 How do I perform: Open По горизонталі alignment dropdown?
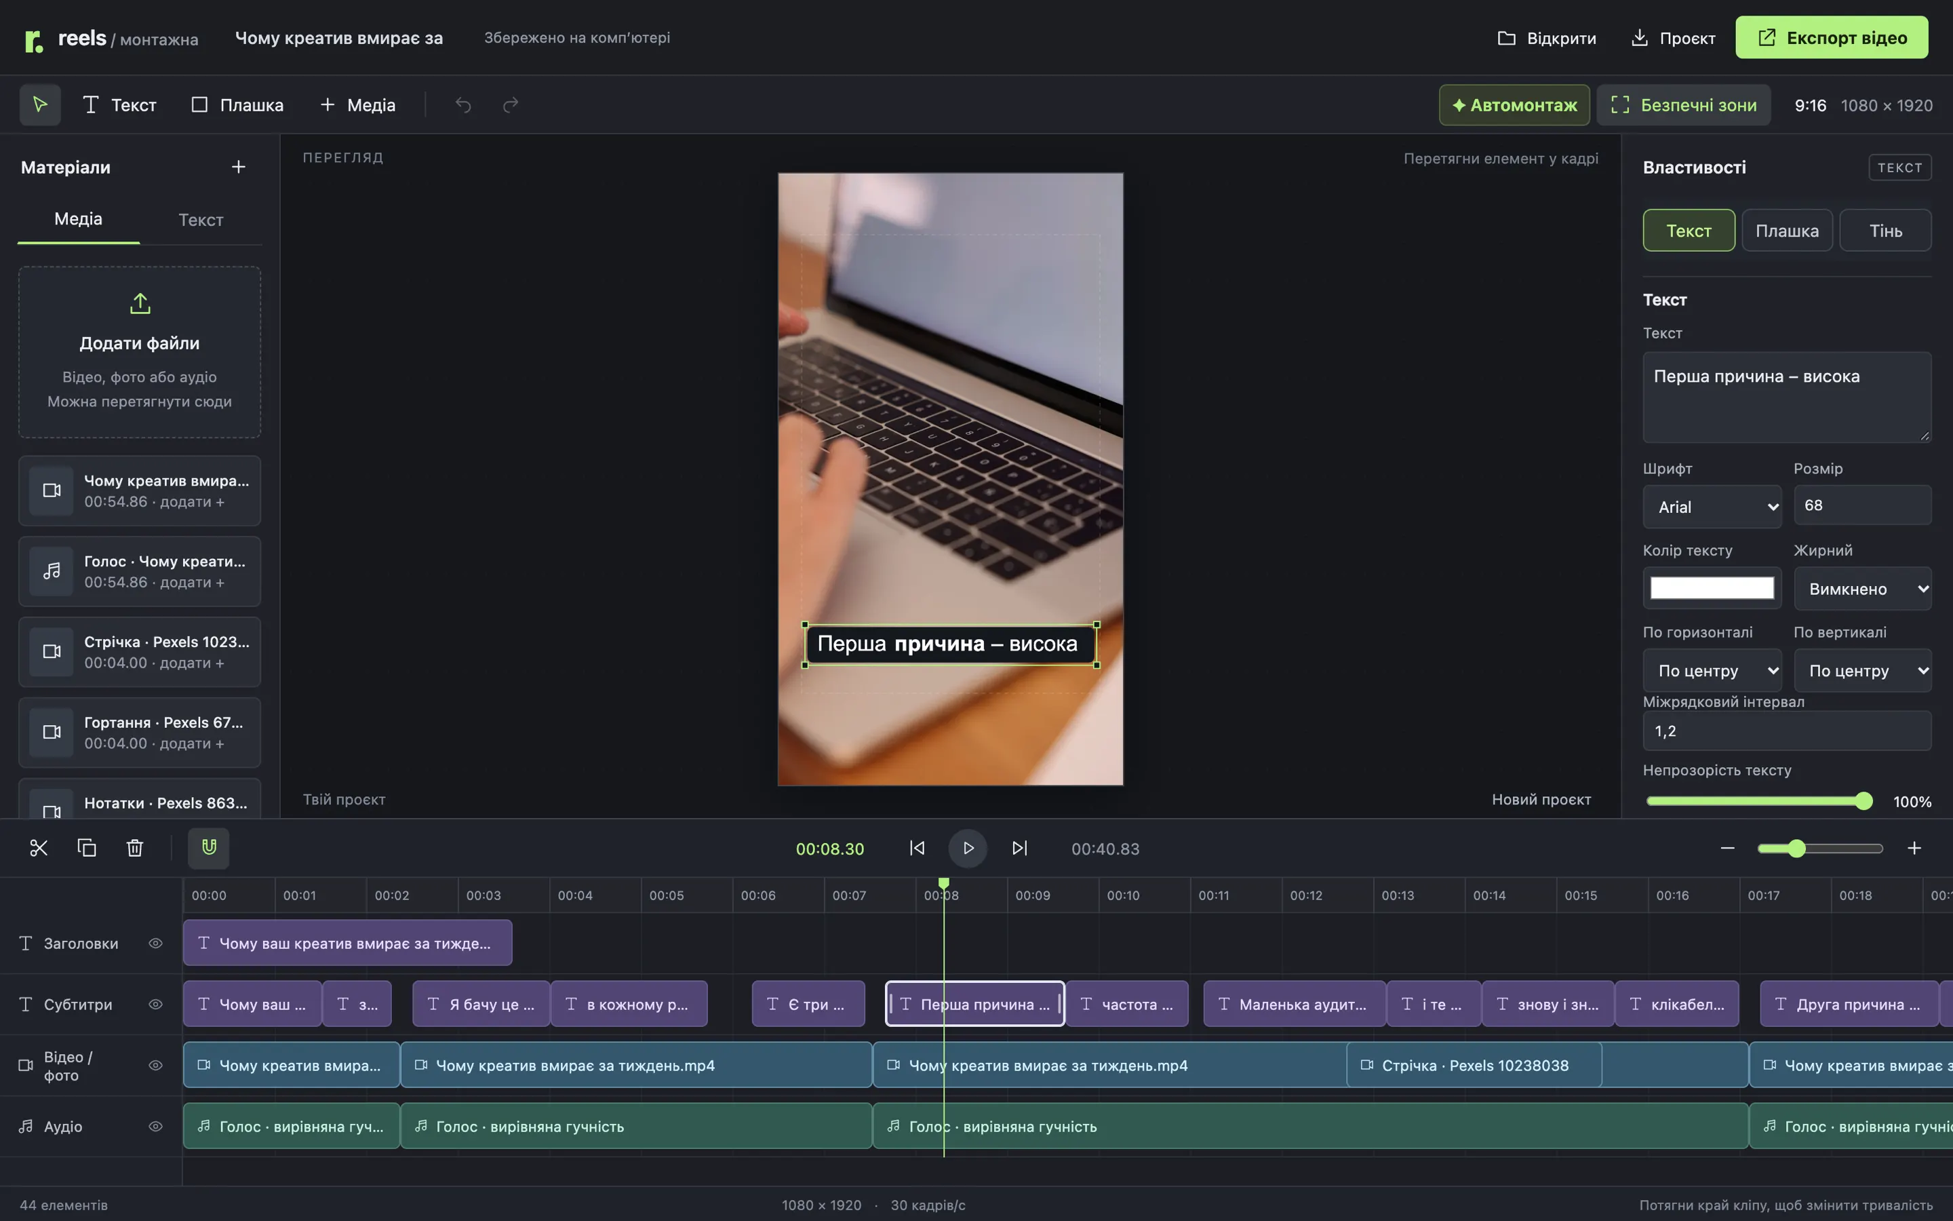[x=1712, y=670]
